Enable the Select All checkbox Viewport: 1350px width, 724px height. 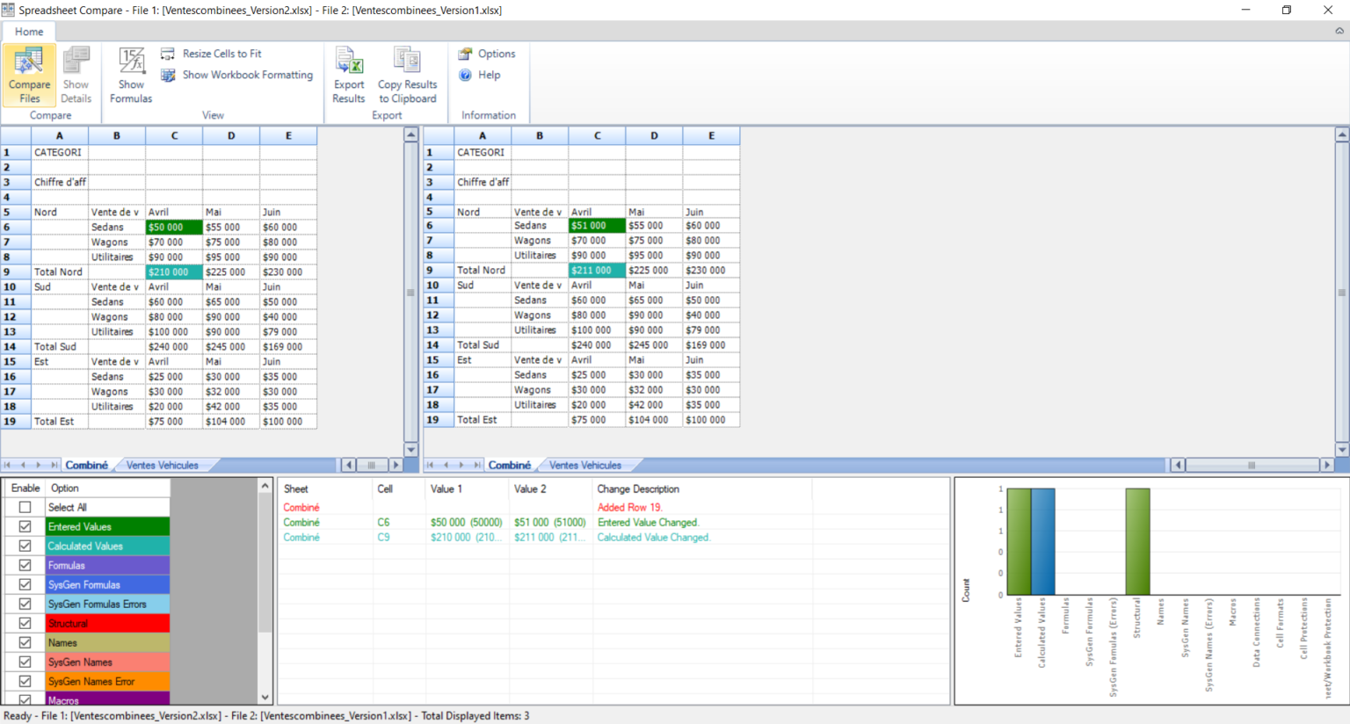[x=24, y=508]
